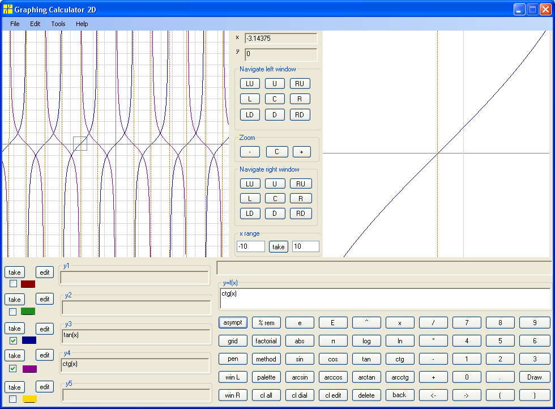Click the % rem button

266,322
